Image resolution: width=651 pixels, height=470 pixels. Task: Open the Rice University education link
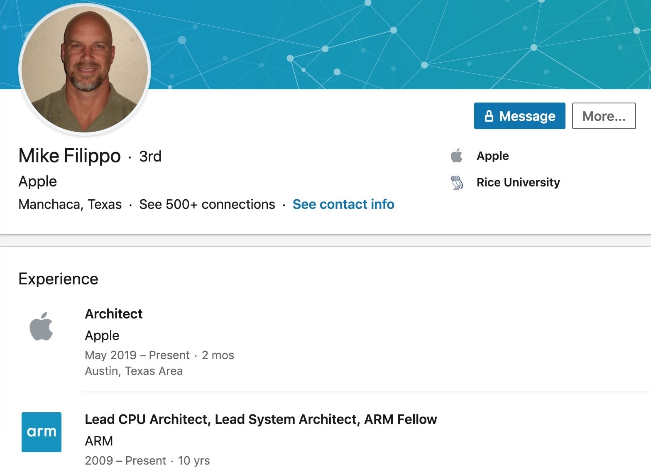[518, 182]
